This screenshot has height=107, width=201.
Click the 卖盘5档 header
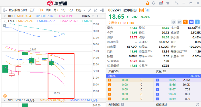161,71
